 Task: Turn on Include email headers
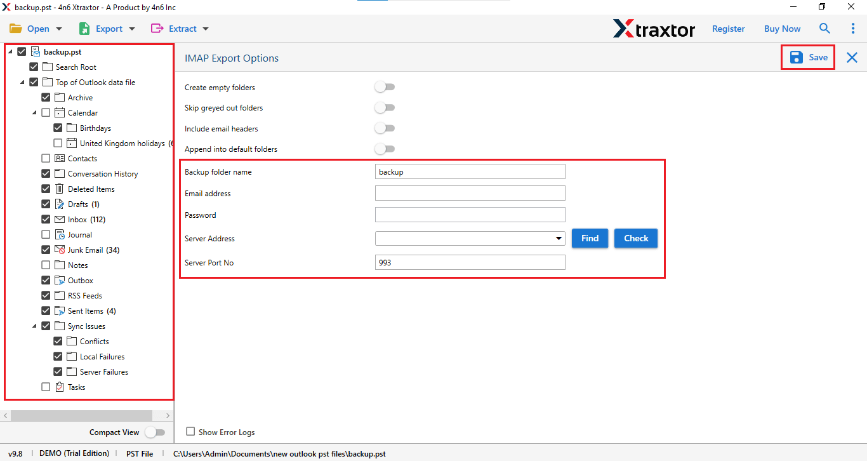[385, 128]
